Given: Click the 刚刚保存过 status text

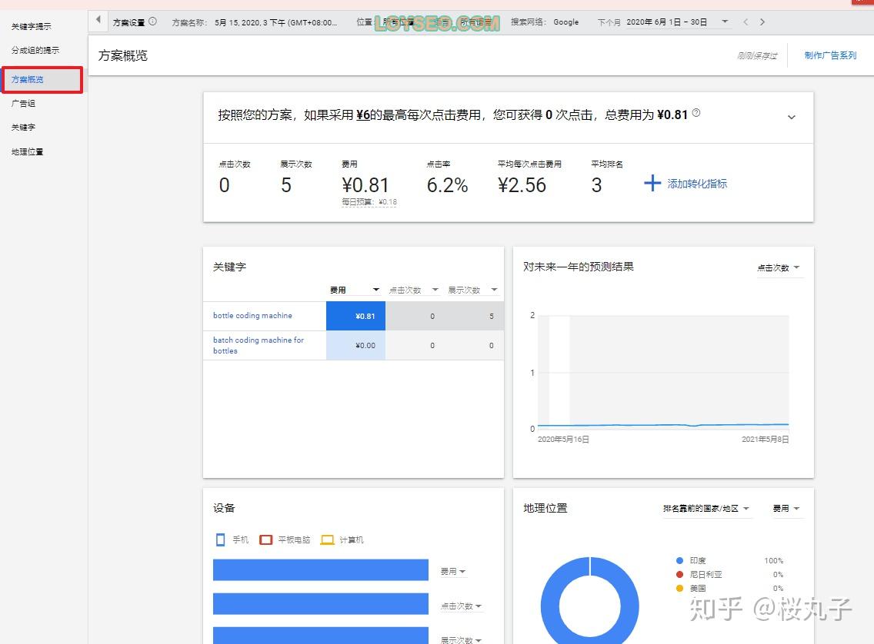Looking at the screenshot, I should 756,55.
